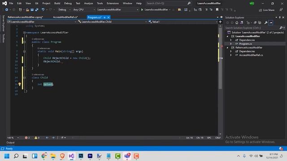Select Solution 'LearnAccessModifier' root item
This screenshot has height=161, width=287.
coord(256,33)
